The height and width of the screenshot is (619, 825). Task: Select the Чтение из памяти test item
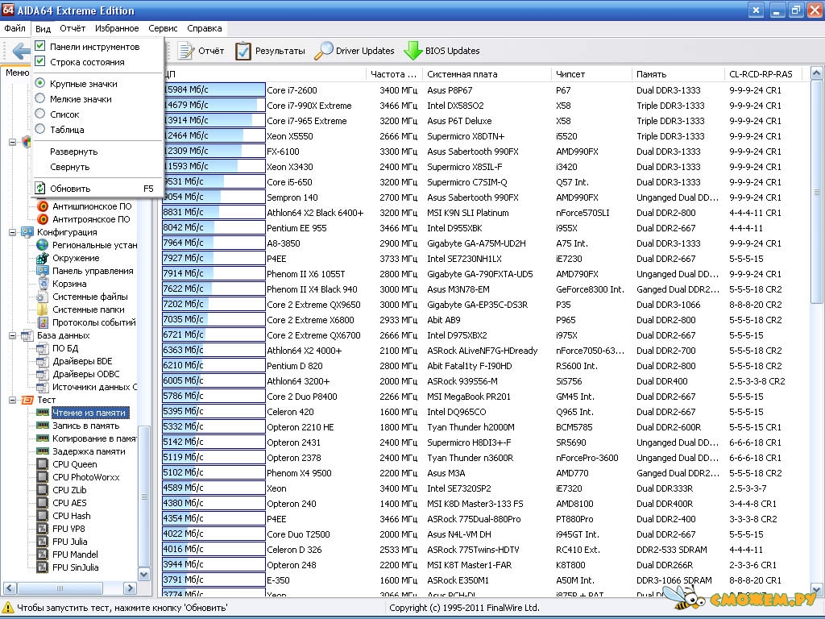[x=89, y=413]
